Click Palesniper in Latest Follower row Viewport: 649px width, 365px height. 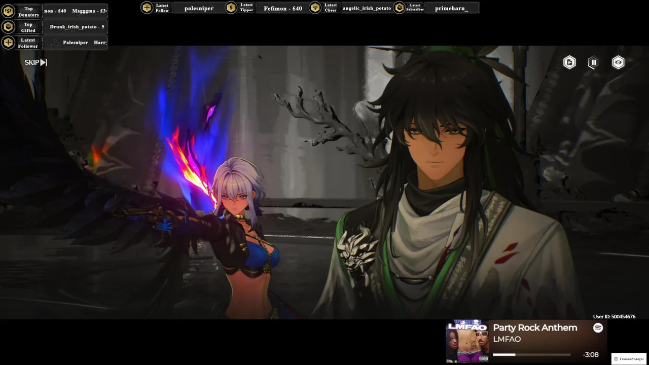tap(76, 43)
